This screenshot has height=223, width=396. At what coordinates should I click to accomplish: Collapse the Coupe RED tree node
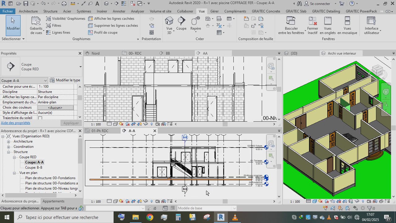pos(15,157)
